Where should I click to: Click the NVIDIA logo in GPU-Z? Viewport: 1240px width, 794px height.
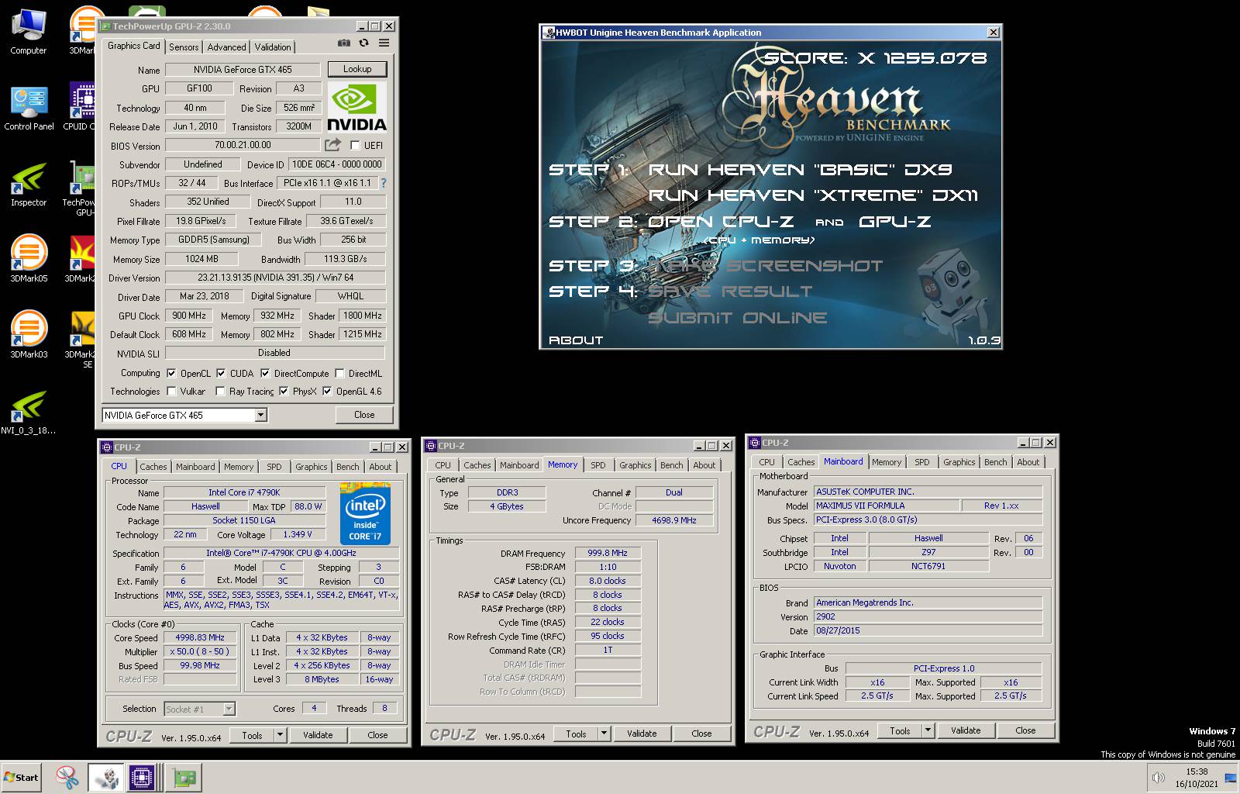356,107
